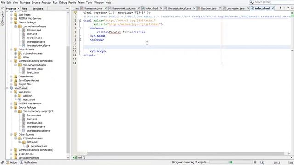Collapse the UserProject project node
Image resolution: width=294 pixels, height=165 pixels.
point(7,88)
